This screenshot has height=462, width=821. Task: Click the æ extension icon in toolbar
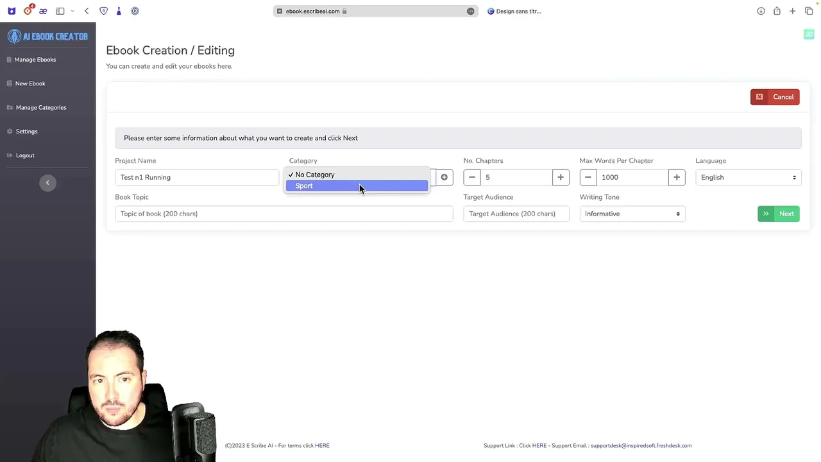[x=43, y=11]
